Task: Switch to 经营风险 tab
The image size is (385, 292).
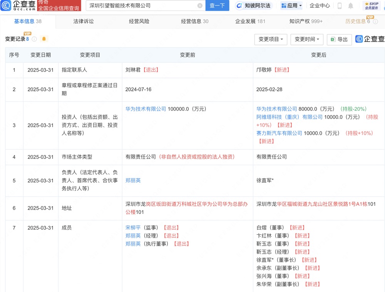Action: 139,21
